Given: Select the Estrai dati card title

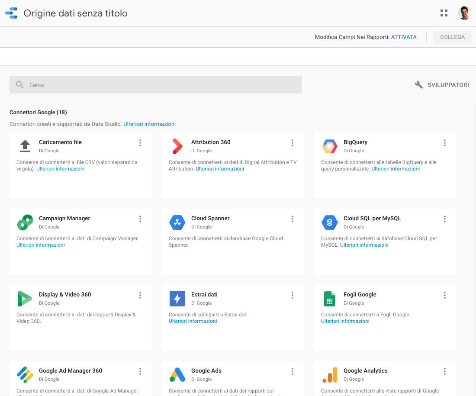Looking at the screenshot, I should 204,295.
